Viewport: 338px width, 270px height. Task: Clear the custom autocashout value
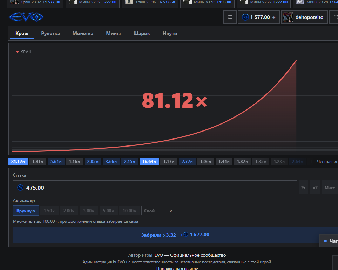(x=171, y=211)
